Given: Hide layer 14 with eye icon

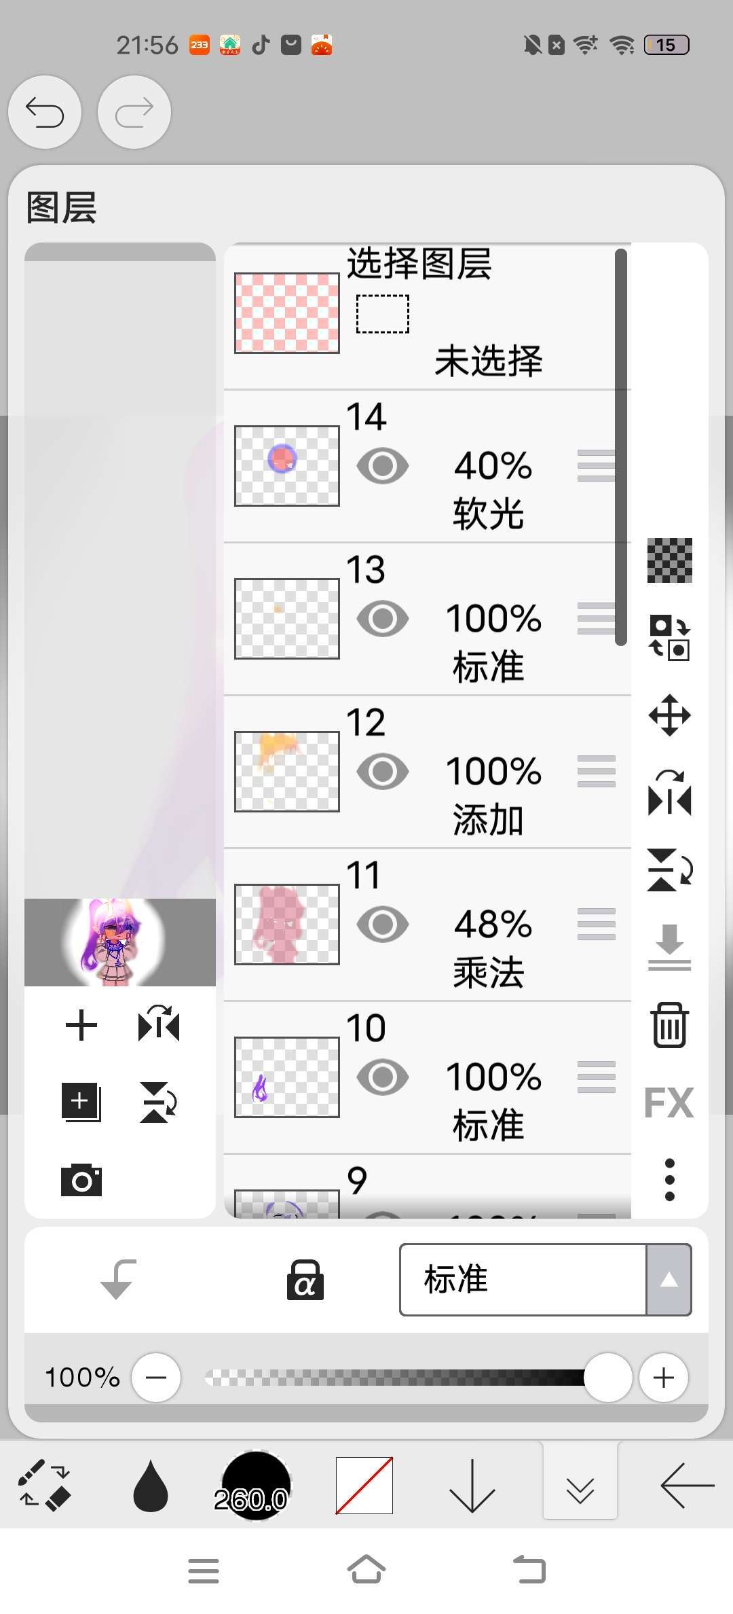Looking at the screenshot, I should click(383, 466).
